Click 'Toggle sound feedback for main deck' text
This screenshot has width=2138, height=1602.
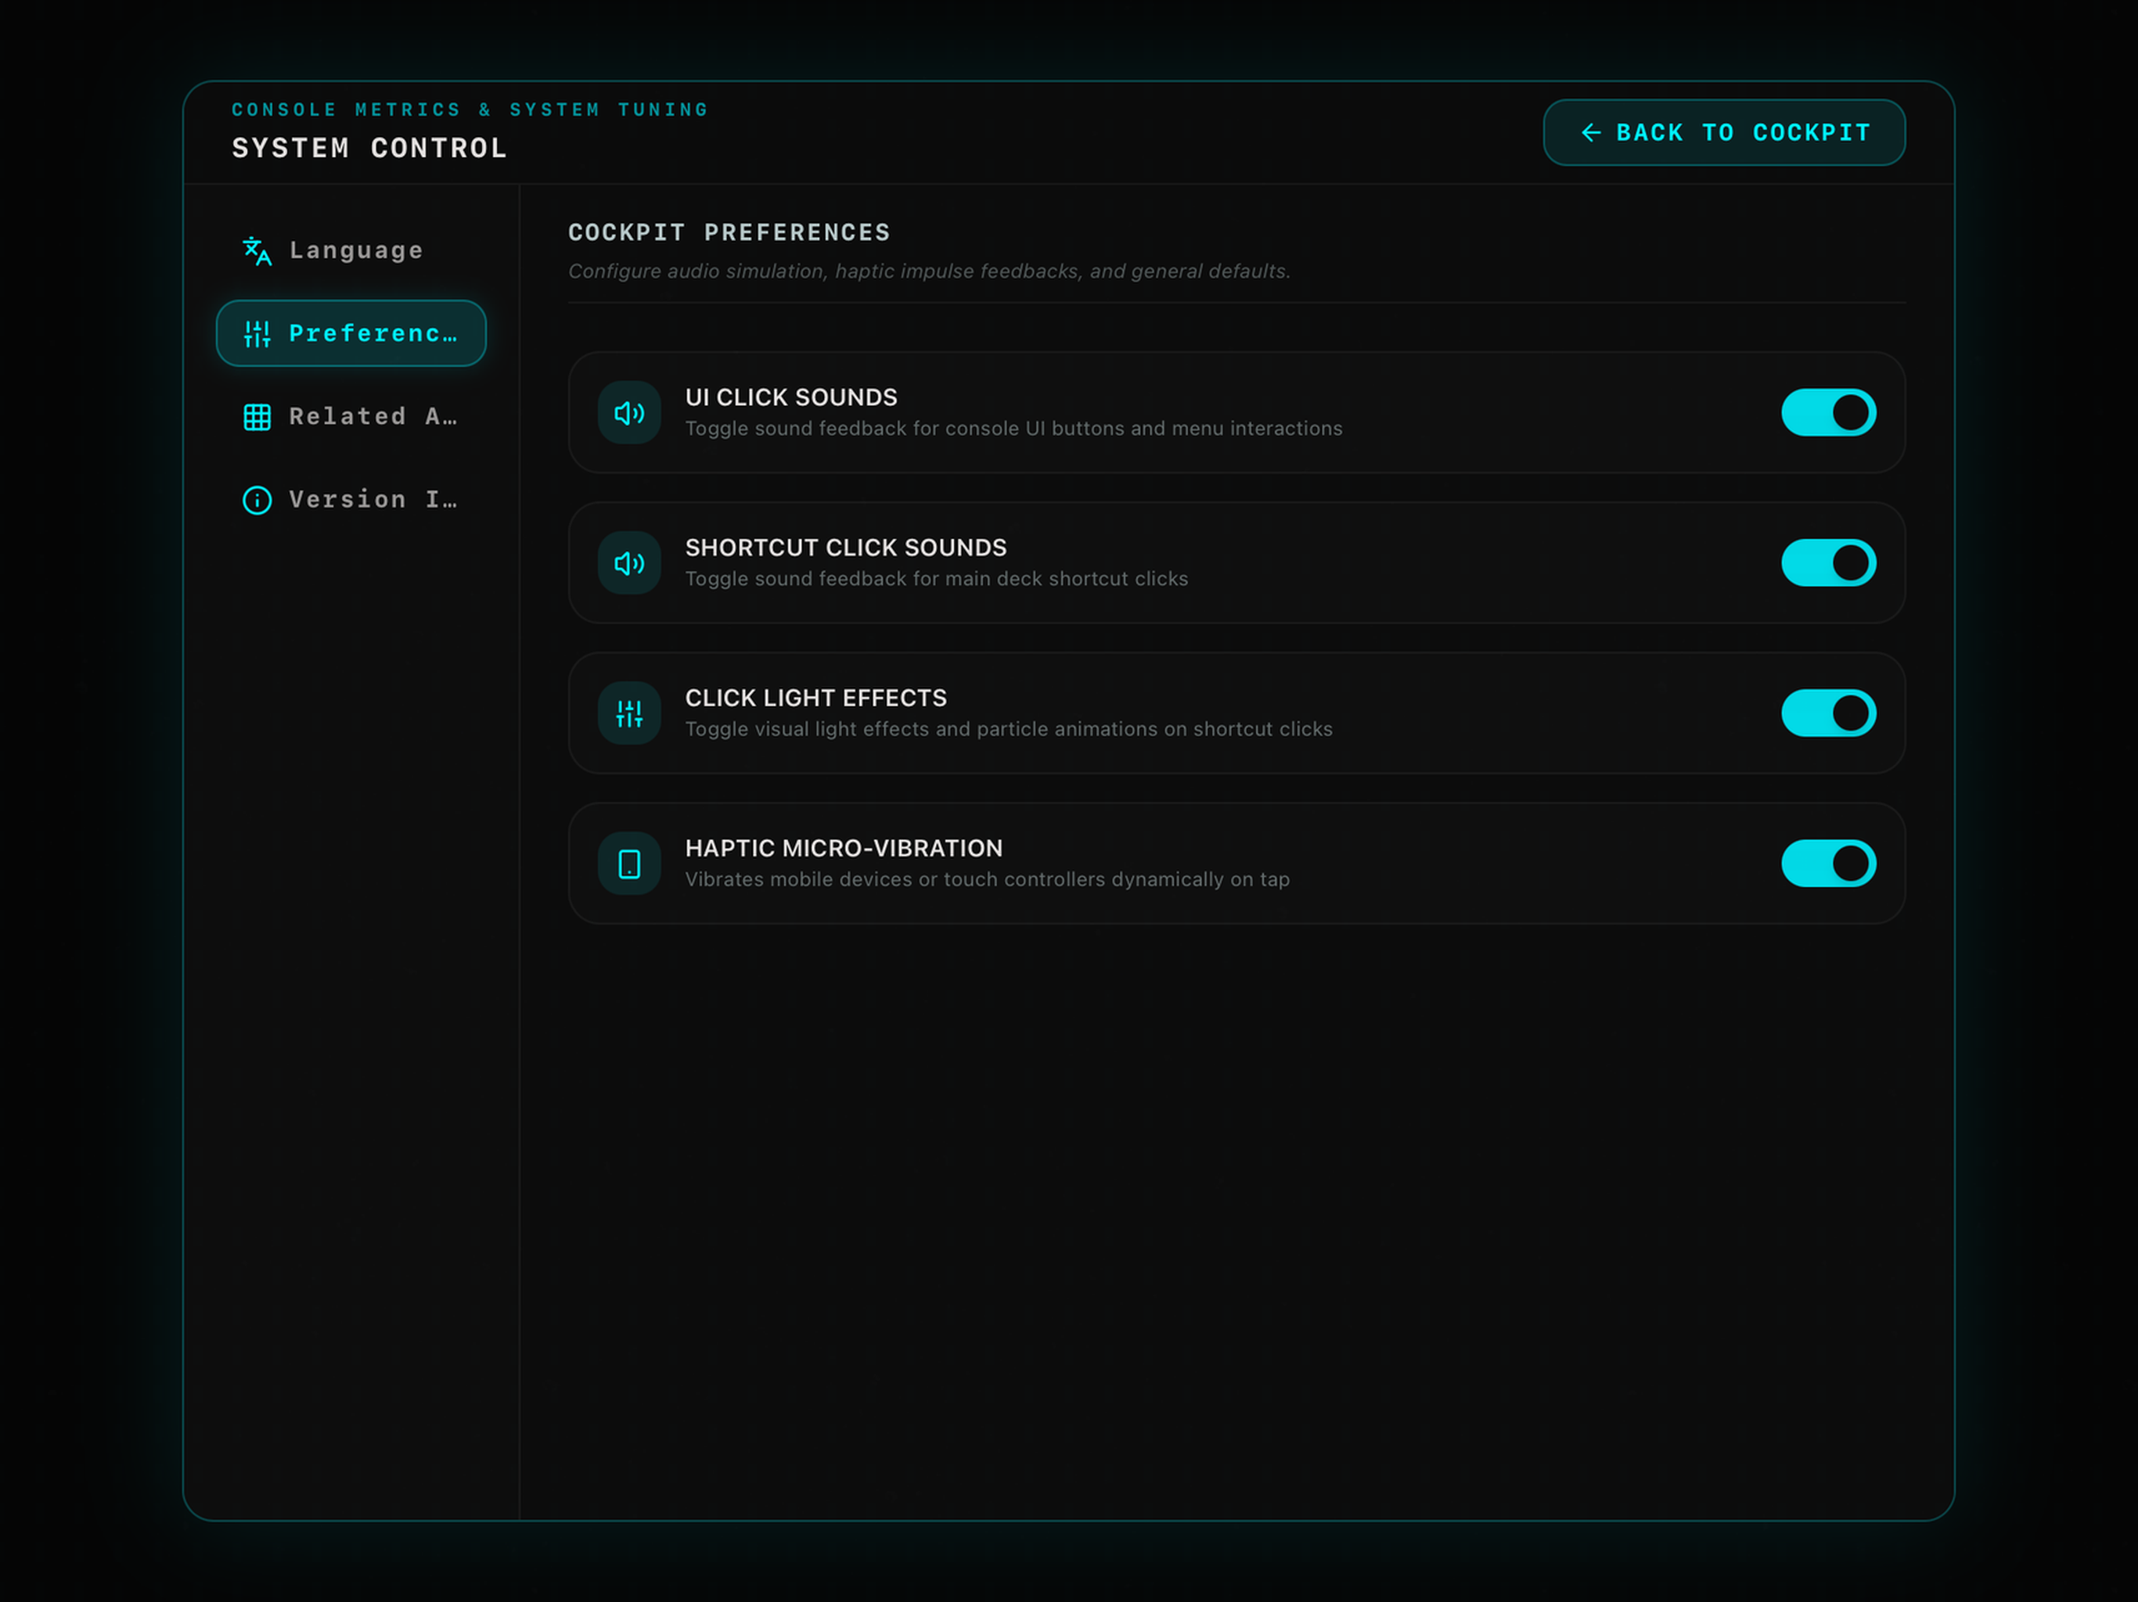tap(937, 579)
